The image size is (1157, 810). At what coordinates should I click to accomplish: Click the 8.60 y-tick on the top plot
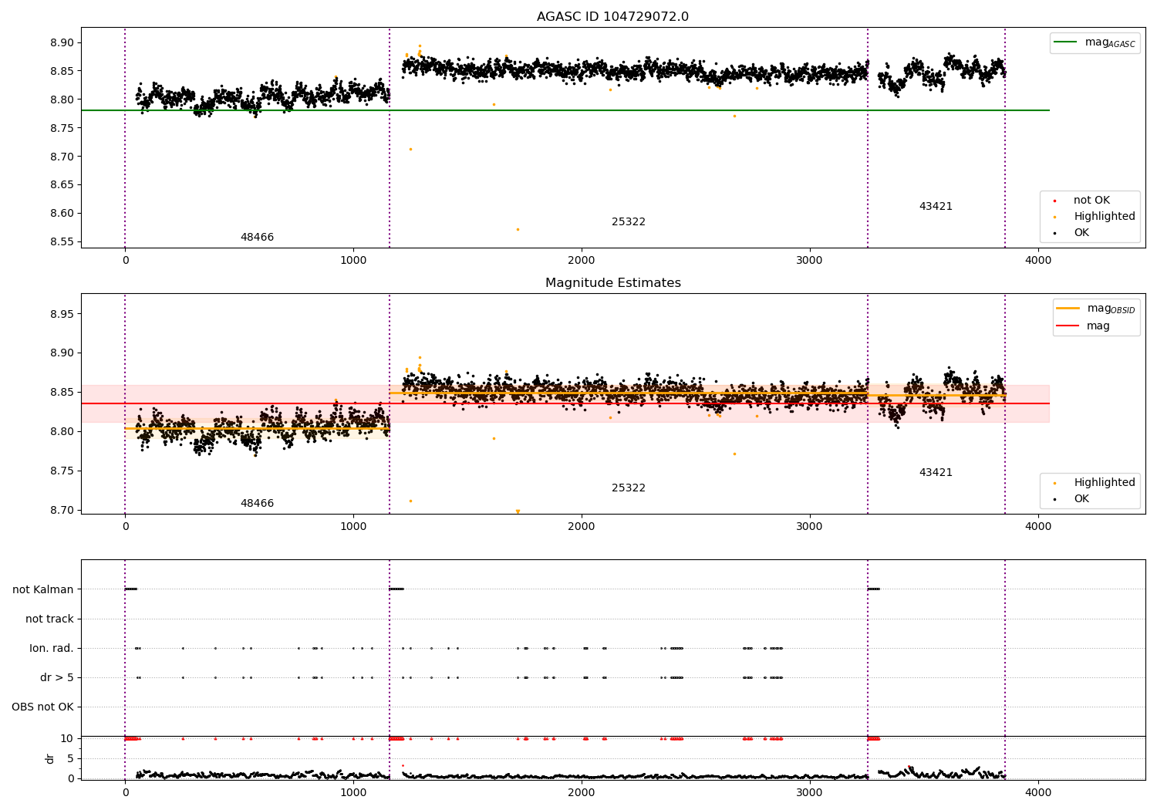point(61,214)
